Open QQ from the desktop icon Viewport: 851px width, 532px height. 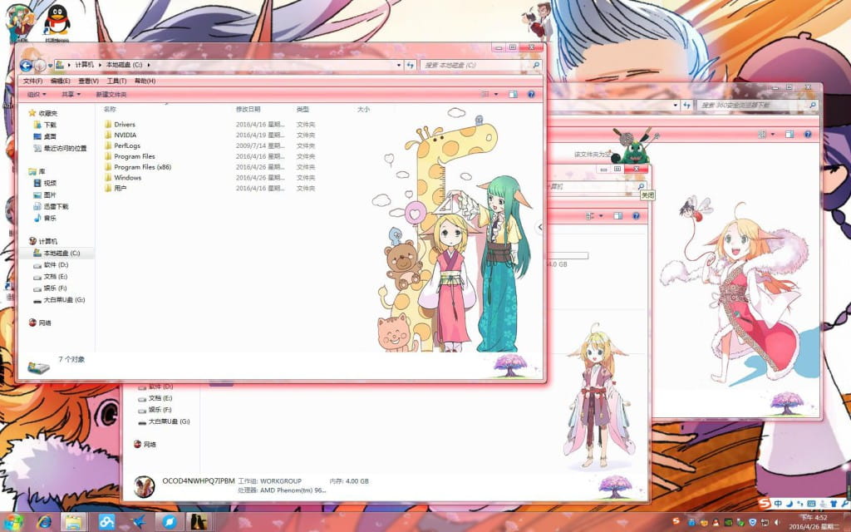click(x=56, y=18)
